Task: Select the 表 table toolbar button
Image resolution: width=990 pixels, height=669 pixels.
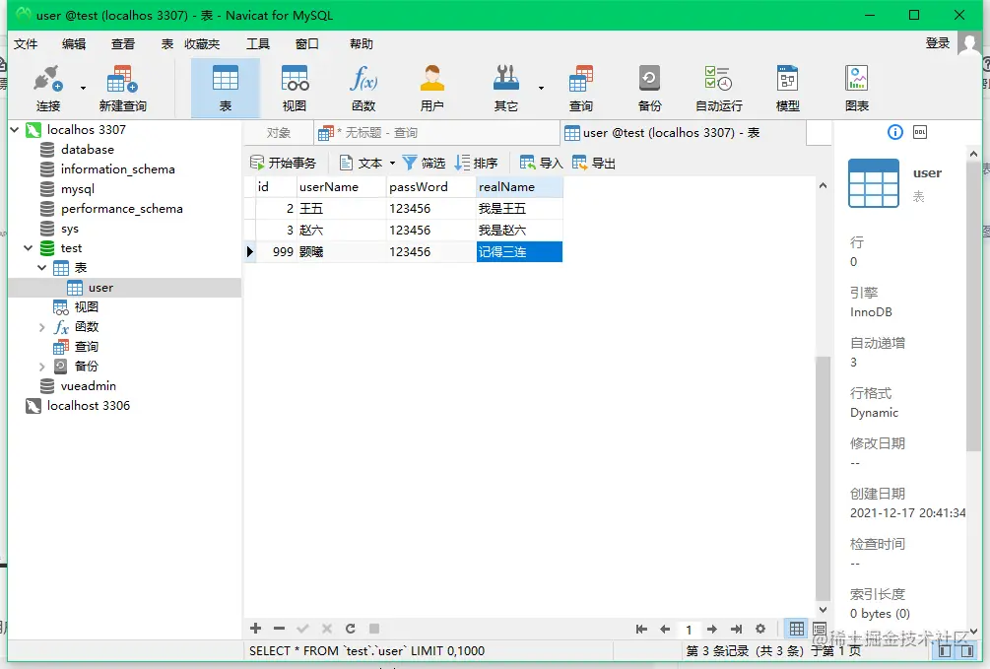Action: point(226,88)
